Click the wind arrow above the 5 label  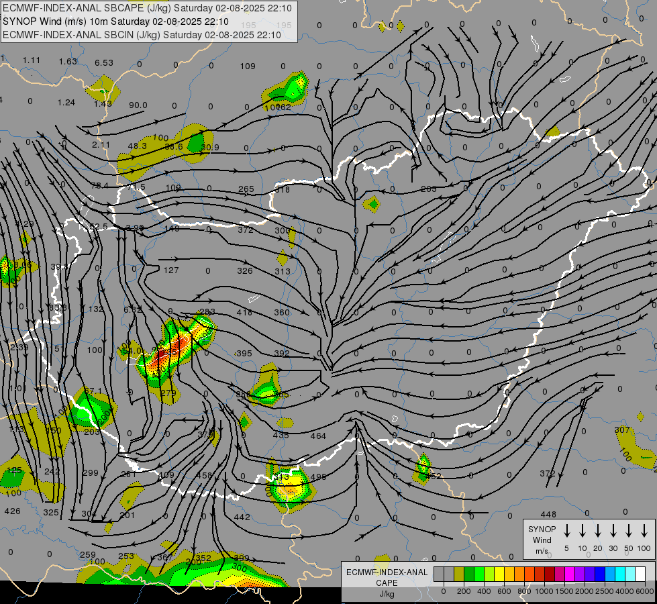(566, 530)
